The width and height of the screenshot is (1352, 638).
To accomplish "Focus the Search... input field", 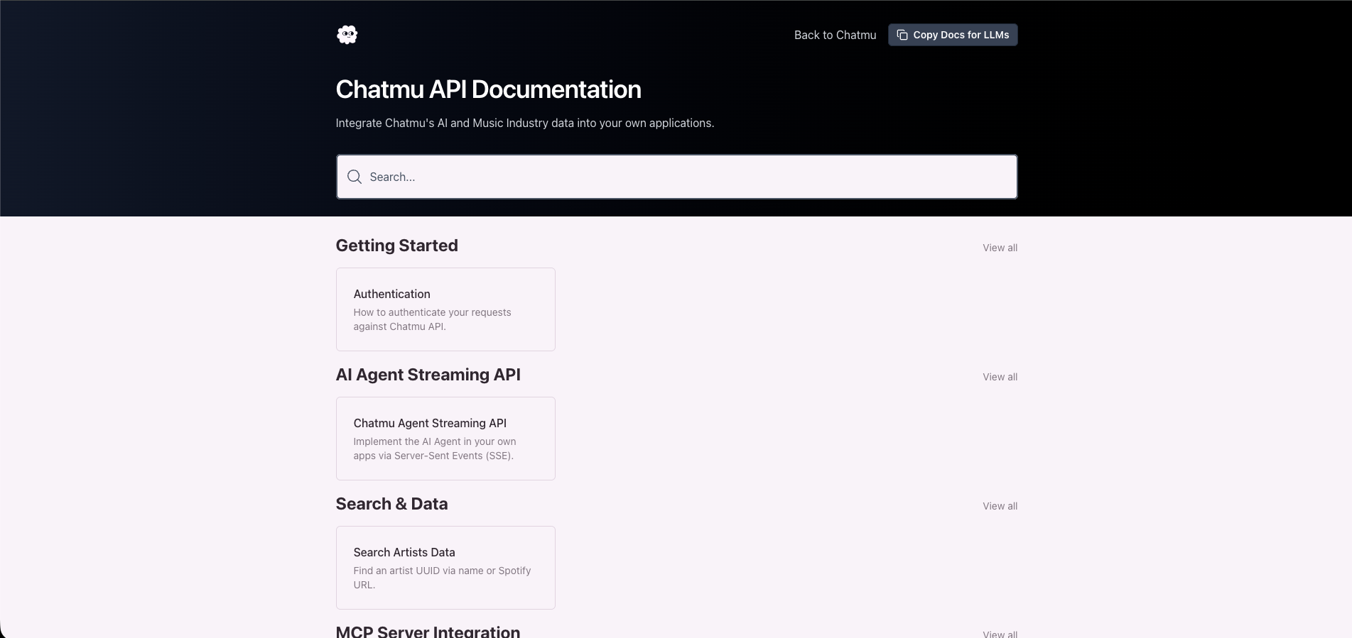I will point(676,177).
